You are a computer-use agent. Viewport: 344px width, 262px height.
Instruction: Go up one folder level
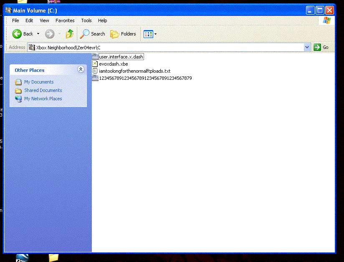pos(70,34)
